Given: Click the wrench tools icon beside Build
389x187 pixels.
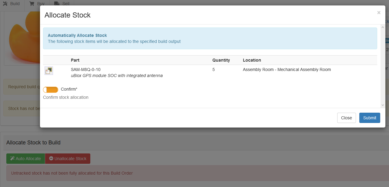Looking at the screenshot, I should (5, 4).
